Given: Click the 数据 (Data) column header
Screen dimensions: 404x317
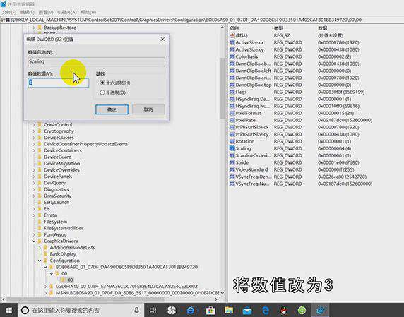Looking at the screenshot, I should click(x=323, y=28).
